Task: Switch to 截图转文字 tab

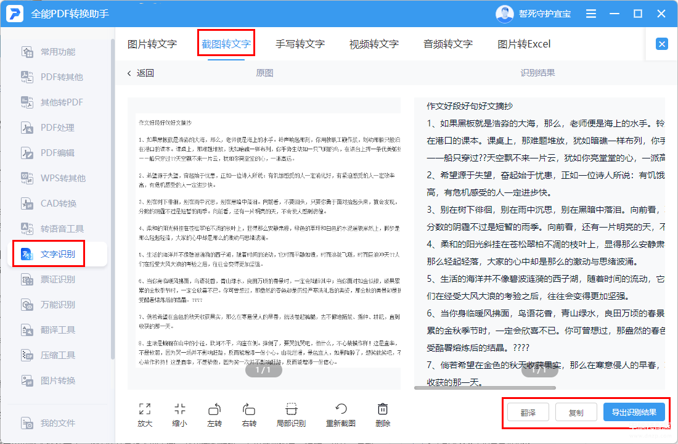Action: coord(226,44)
